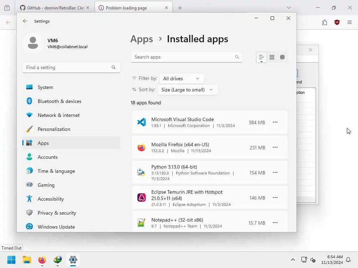Open System settings category
The height and width of the screenshot is (268, 358).
click(71, 87)
